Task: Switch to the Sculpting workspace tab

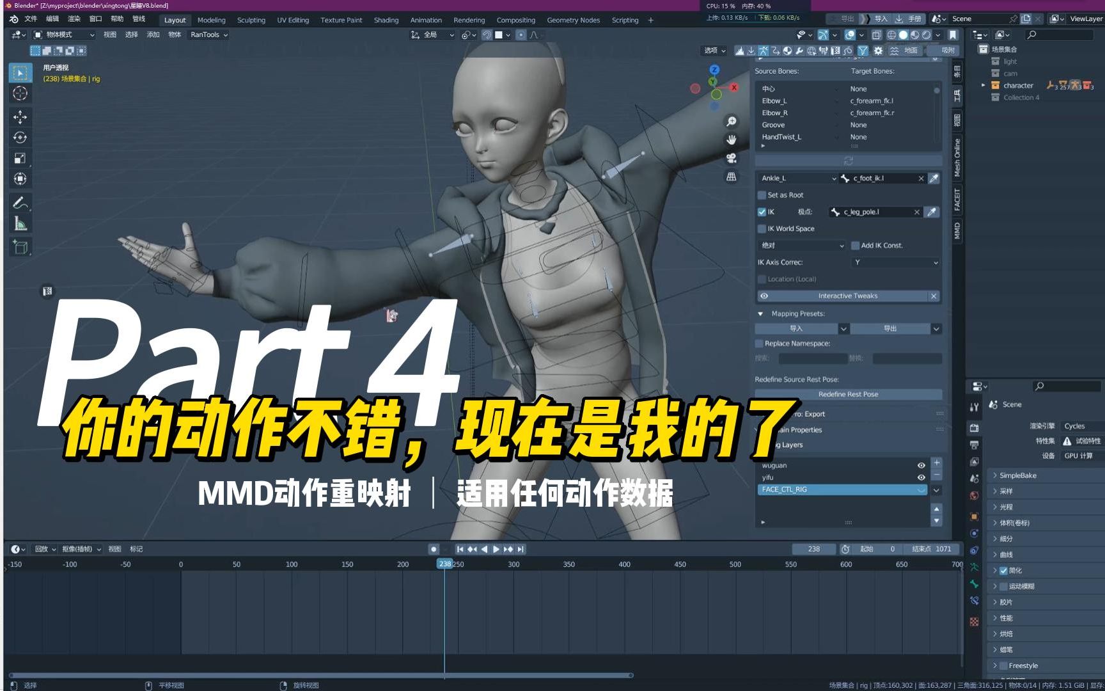Action: [251, 20]
